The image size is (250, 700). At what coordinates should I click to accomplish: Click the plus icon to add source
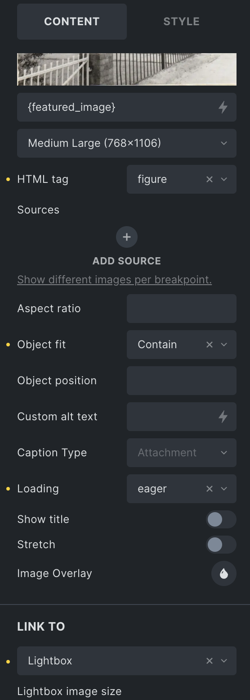pos(127,237)
